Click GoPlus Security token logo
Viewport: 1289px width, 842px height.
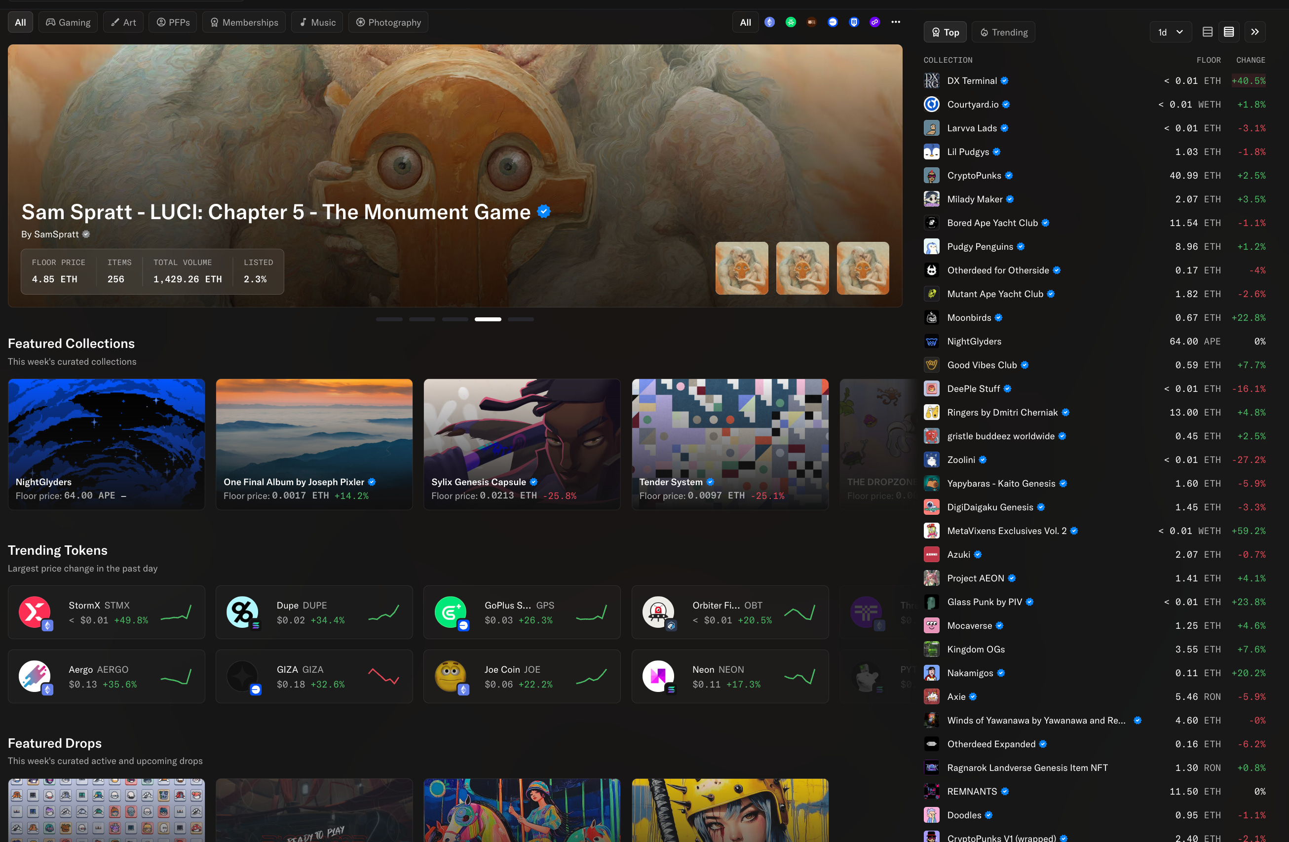[450, 612]
